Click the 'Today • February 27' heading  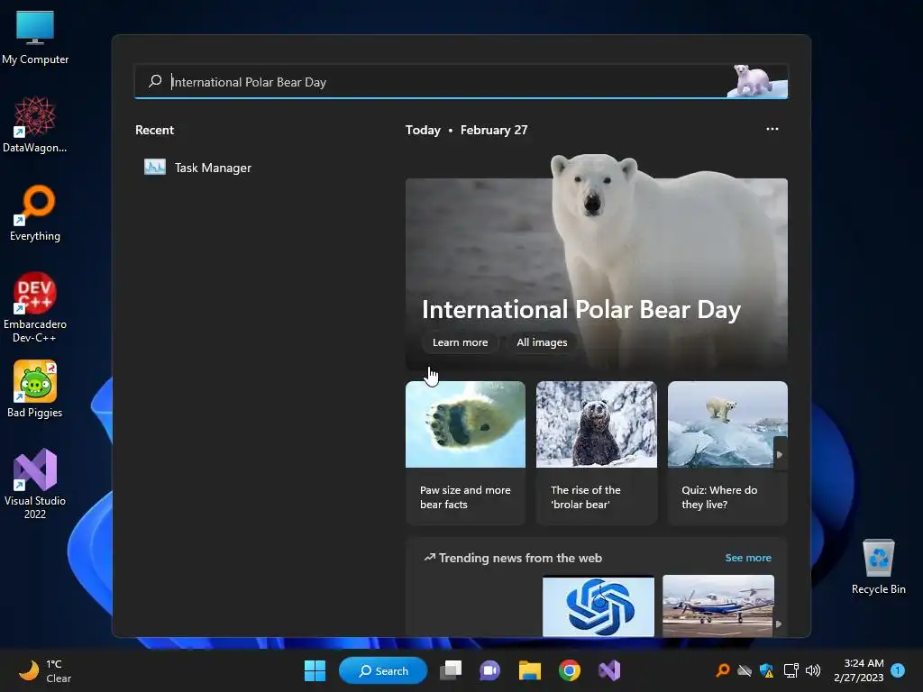coord(466,130)
